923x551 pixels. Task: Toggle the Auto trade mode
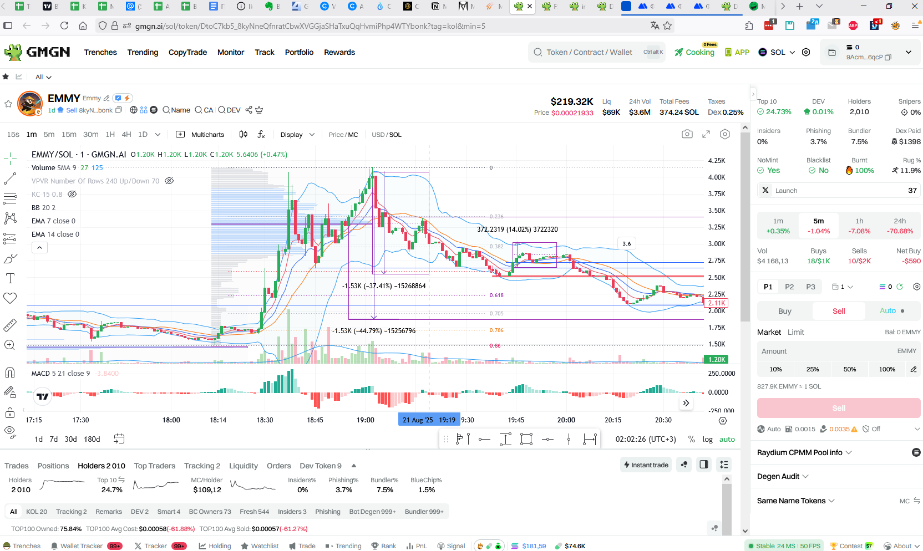(892, 311)
